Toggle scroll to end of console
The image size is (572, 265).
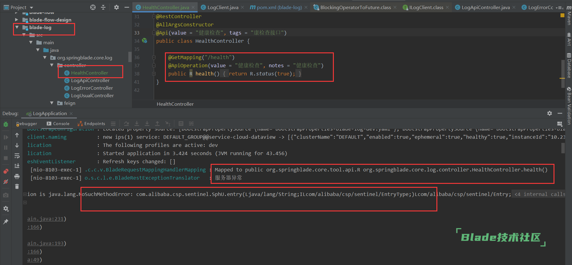point(17,166)
